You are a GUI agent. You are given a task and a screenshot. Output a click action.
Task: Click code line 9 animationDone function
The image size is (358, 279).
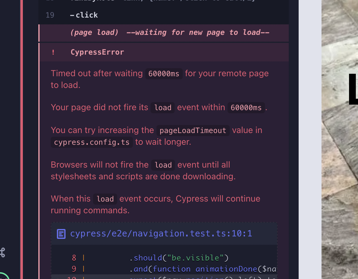pos(164,269)
